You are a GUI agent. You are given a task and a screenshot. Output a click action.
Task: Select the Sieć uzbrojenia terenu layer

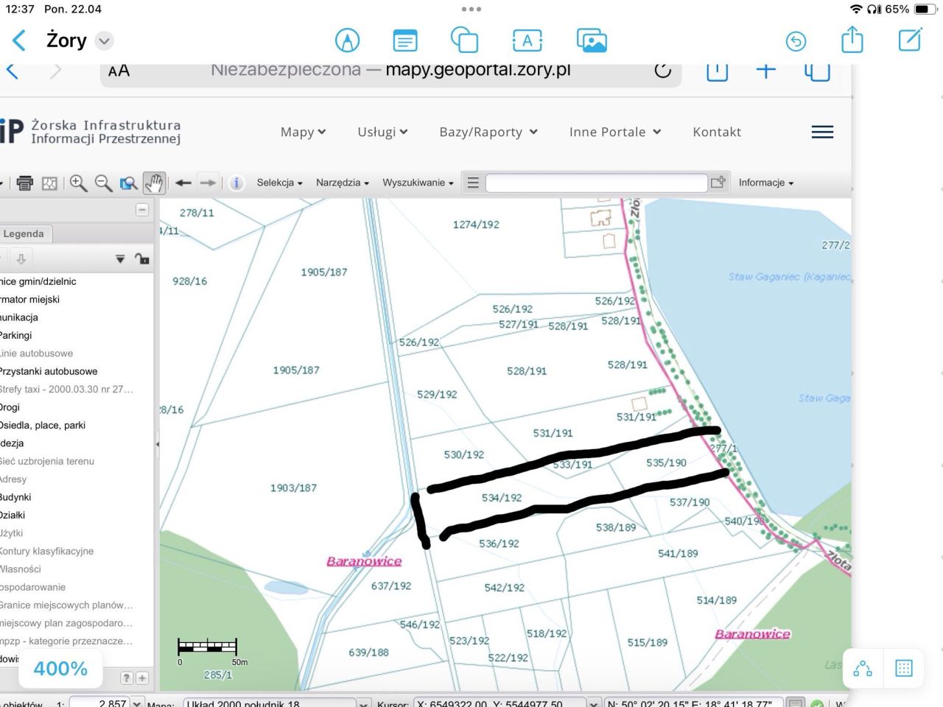pyautogui.click(x=47, y=461)
